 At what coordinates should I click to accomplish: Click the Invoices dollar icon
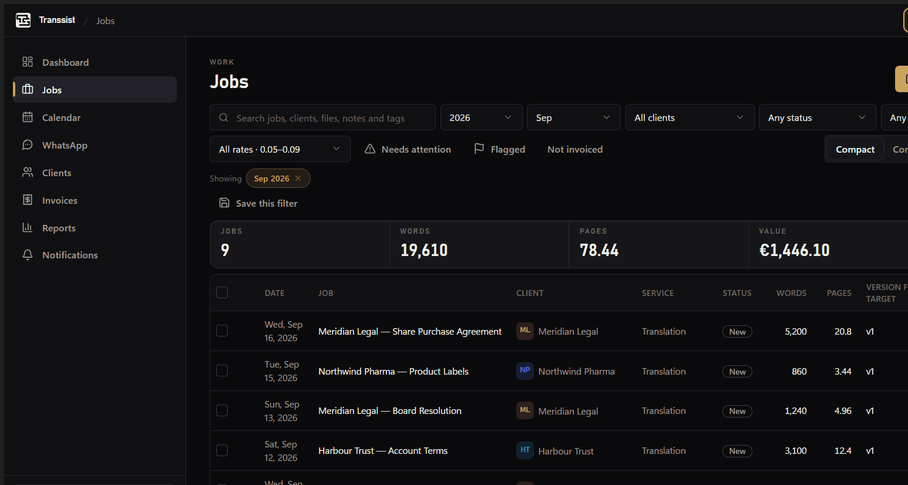tap(28, 200)
